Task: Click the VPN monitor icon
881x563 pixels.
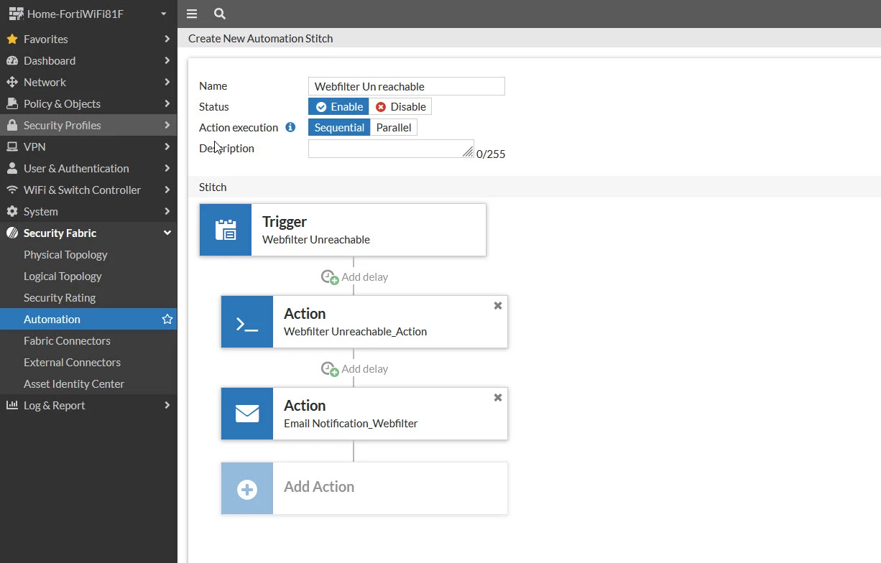Action: tap(11, 146)
